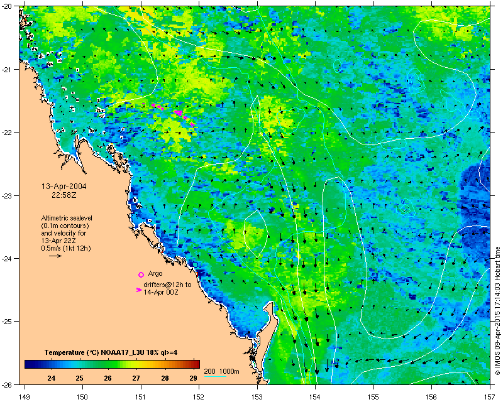This screenshot has width=503, height=402.
Task: Click the dark blue end of temperature colorbar
Action: [29, 364]
